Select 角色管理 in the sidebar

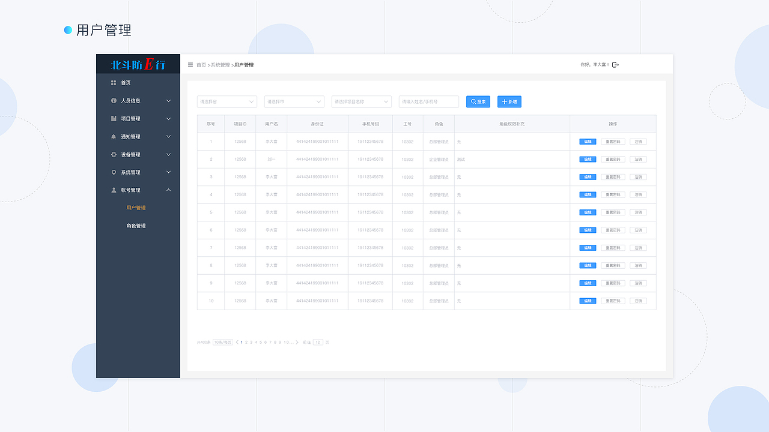coord(136,226)
